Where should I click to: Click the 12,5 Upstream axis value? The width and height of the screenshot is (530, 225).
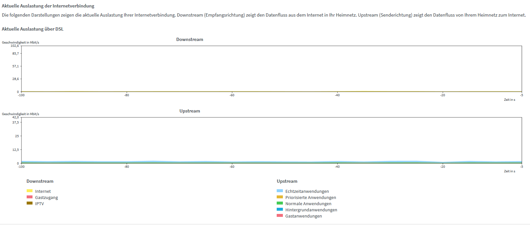[16, 150]
